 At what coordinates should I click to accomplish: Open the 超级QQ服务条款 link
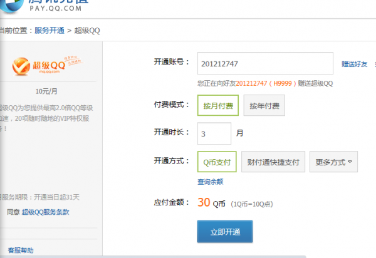[45, 212]
